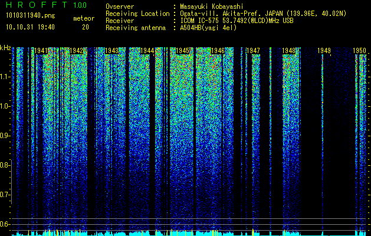
Task: Click time marker 1941
Action: click(41, 51)
